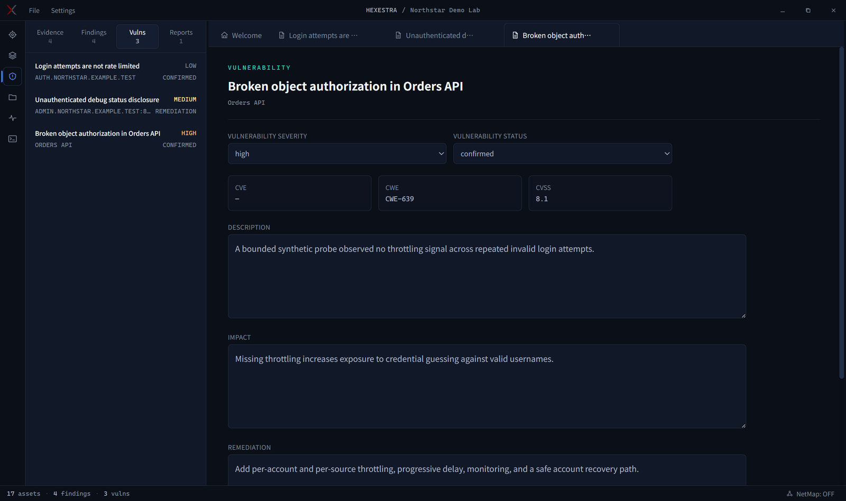
Task: Click into the Impact text area
Action: pos(487,386)
